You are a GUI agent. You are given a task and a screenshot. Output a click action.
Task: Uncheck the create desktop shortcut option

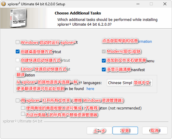(x=17, y=51)
